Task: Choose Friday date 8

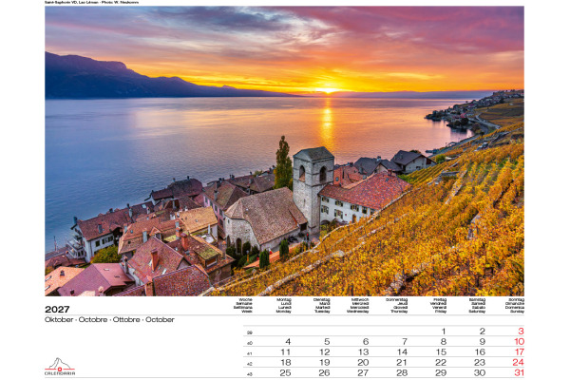Action: pyautogui.click(x=443, y=342)
